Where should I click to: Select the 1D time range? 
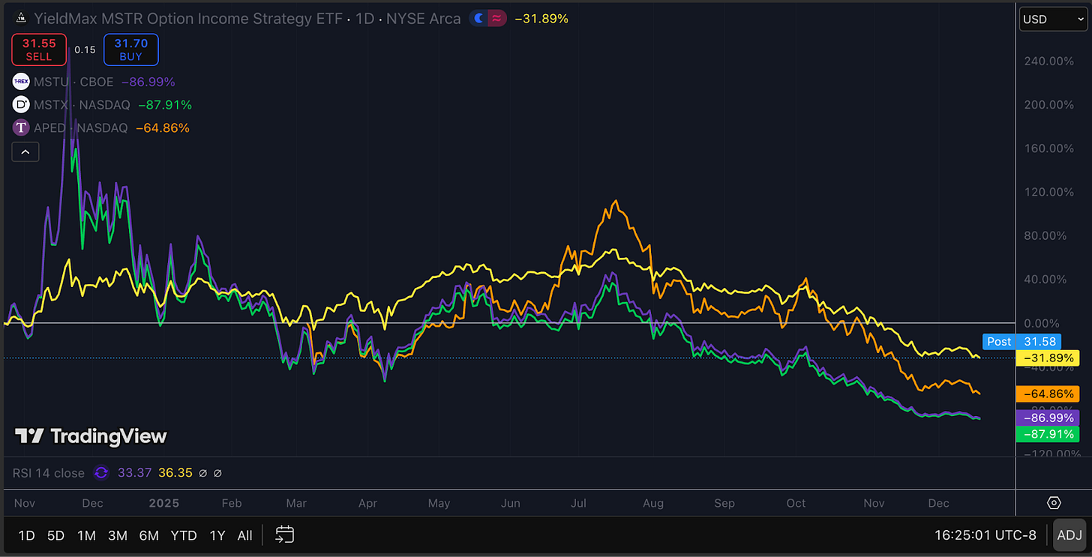26,535
